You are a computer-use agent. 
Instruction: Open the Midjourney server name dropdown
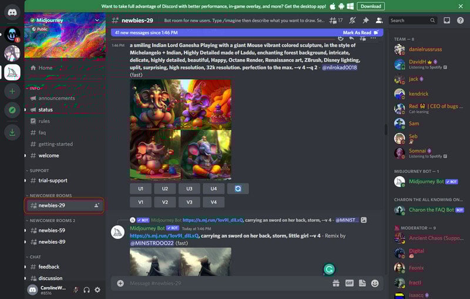coord(65,20)
